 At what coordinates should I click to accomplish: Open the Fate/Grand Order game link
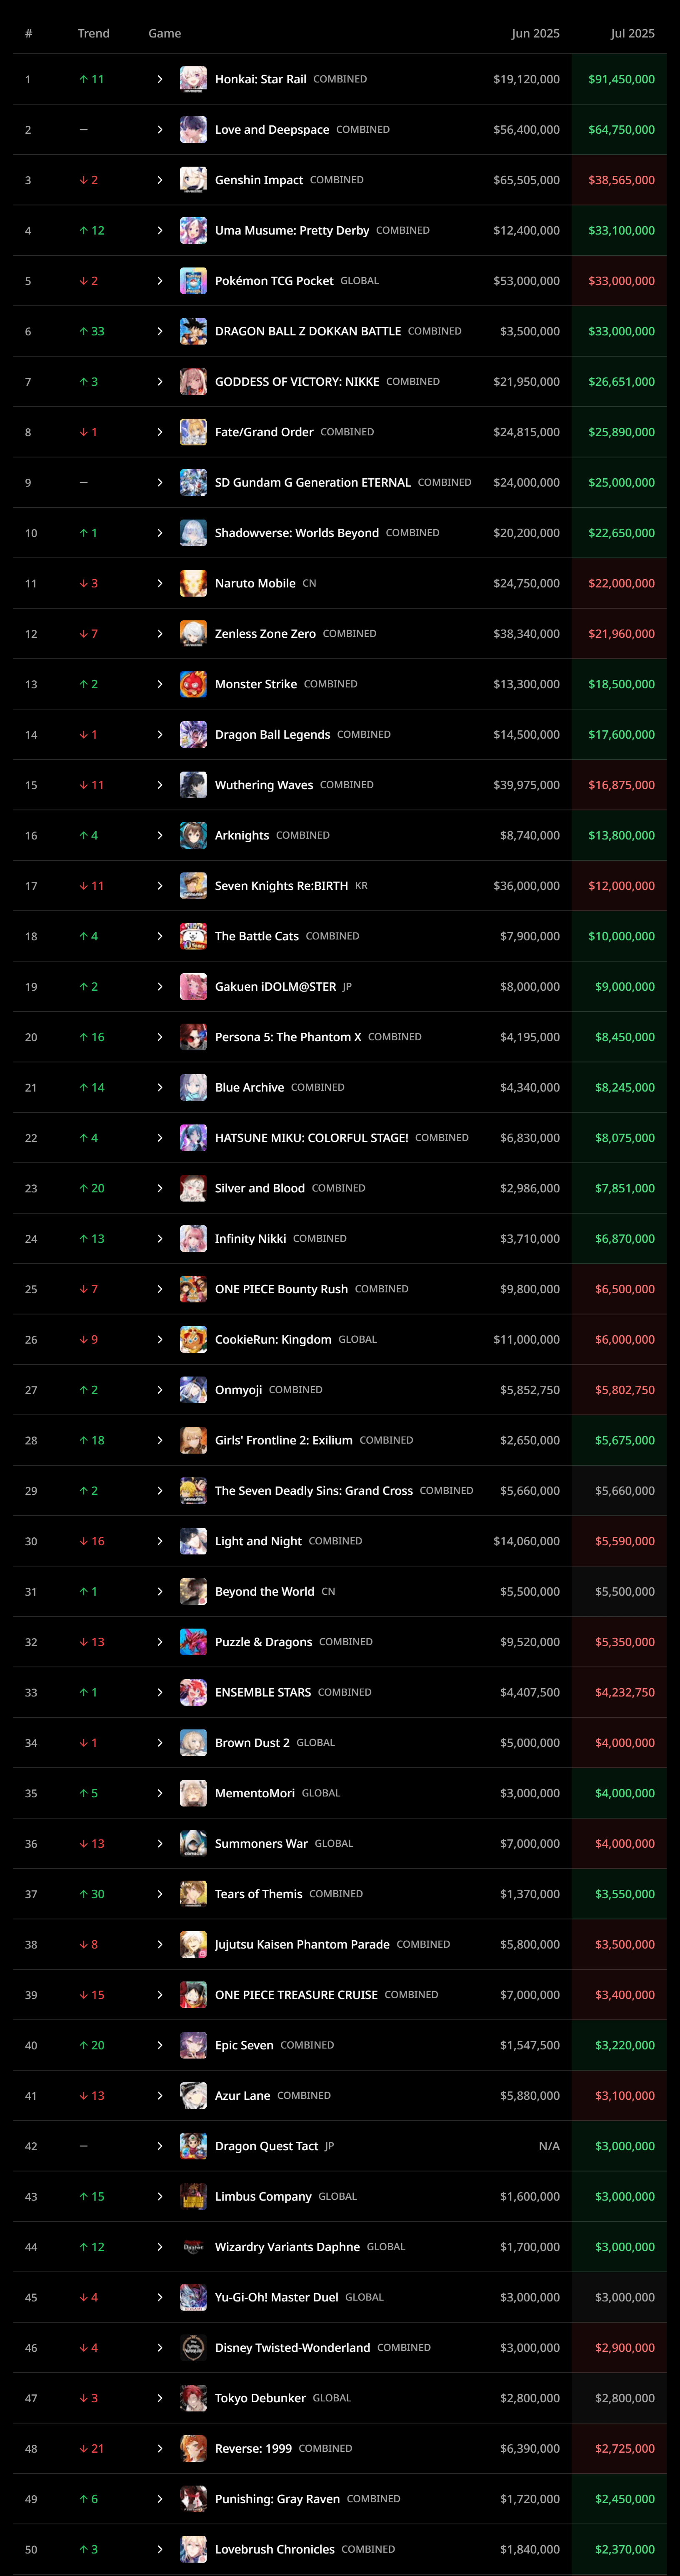coord(264,432)
